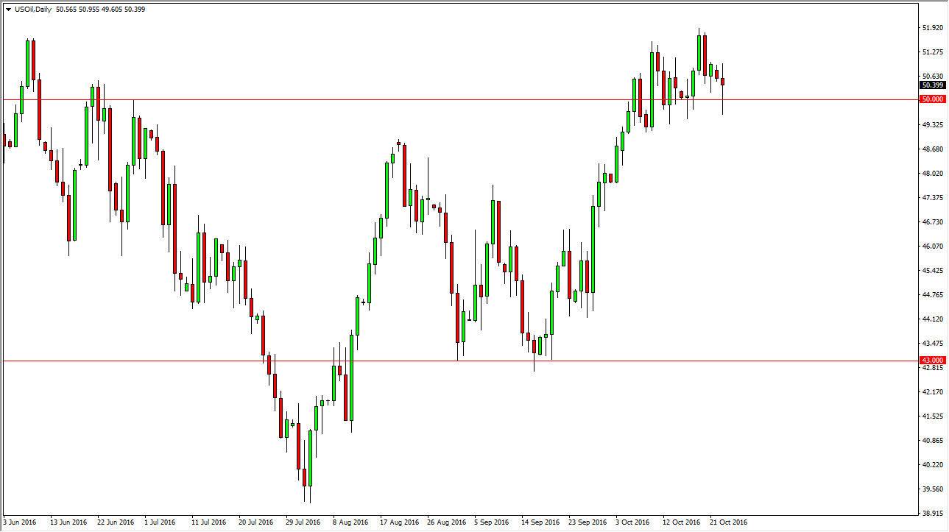This screenshot has width=949, height=532.
Task: Click the 49.325 price axis label
Action: tap(931, 125)
